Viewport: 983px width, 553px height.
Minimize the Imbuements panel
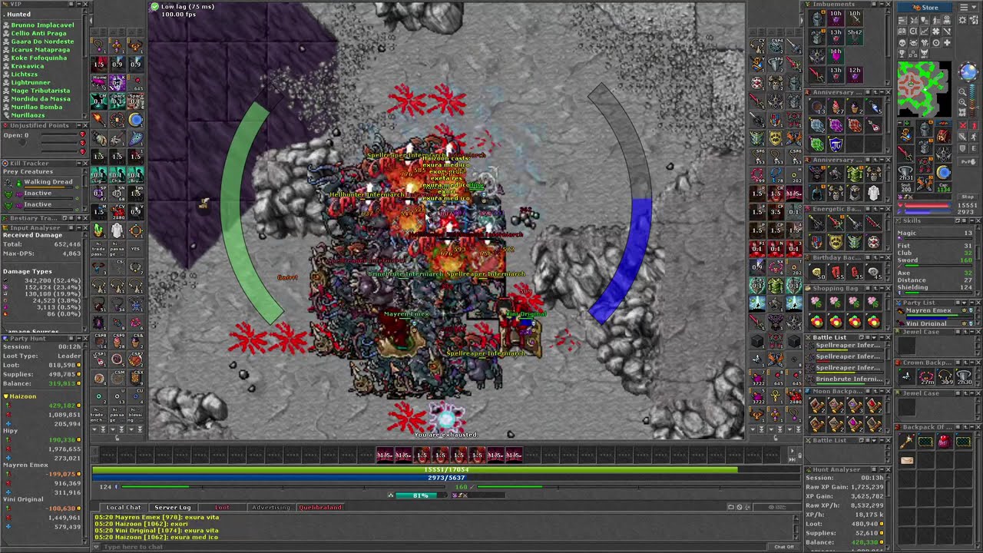(x=882, y=4)
